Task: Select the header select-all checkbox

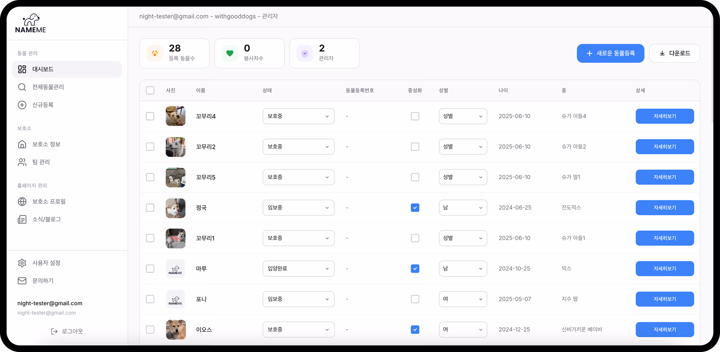Action: (x=150, y=90)
